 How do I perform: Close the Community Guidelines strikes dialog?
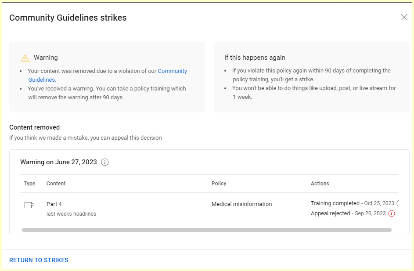(x=404, y=17)
